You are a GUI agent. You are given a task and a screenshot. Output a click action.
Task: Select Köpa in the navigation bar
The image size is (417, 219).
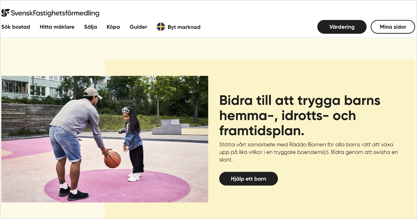[113, 27]
